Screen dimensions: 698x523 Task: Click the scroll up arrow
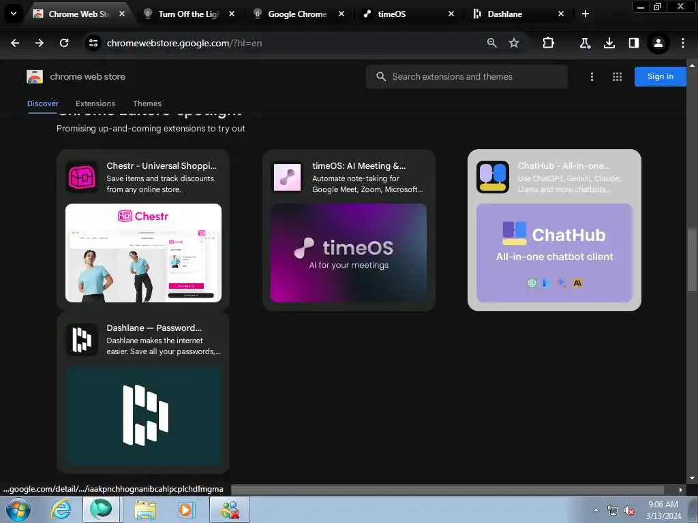[692, 65]
